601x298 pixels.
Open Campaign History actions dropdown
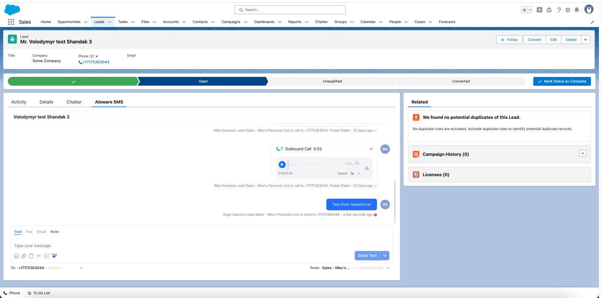[583, 153]
